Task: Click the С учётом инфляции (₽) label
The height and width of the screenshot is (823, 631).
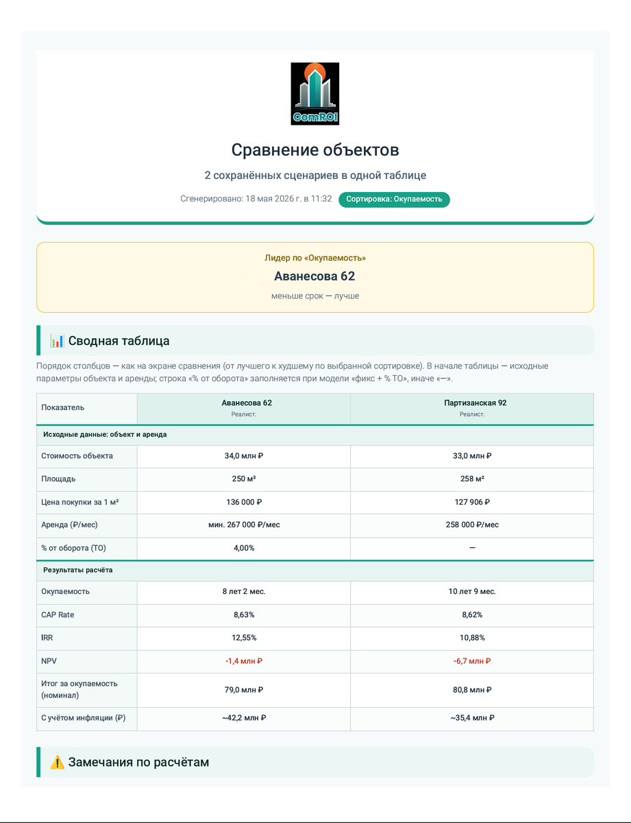Action: click(x=84, y=718)
